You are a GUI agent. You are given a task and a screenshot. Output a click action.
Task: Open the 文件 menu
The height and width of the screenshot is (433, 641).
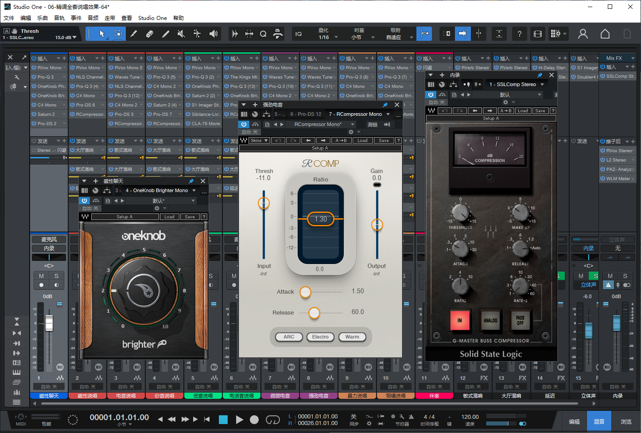[x=9, y=18]
